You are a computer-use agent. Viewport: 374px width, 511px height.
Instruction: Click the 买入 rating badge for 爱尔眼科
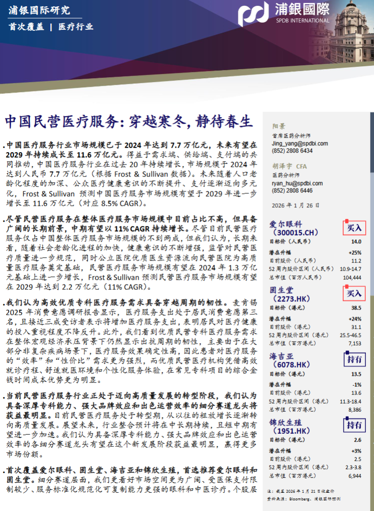354,227
